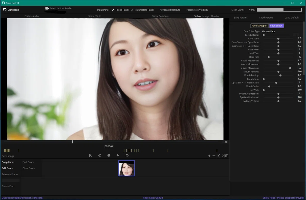The width and height of the screenshot is (306, 200).
Task: Click the Z-Axis Movement slider handle
Action: pyautogui.click(x=290, y=68)
